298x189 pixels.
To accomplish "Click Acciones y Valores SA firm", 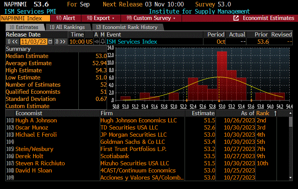I will click(x=142, y=178).
